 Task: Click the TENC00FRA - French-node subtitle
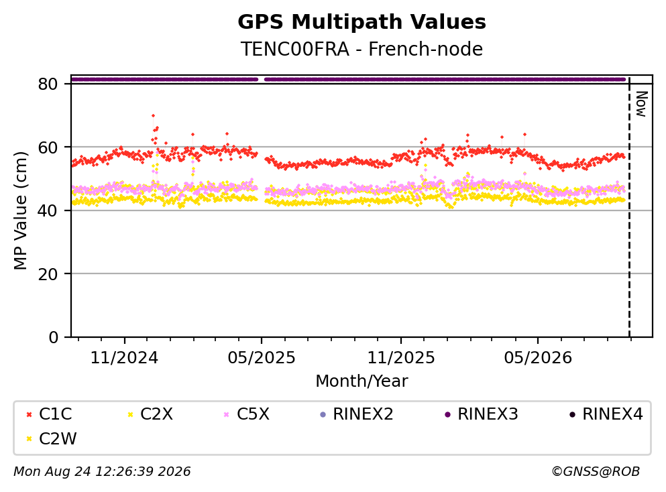point(362,49)
